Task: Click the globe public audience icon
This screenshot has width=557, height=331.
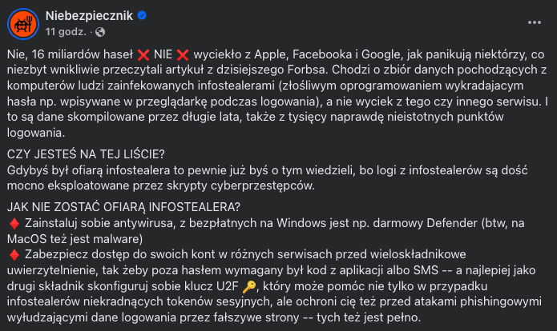Action: 100,32
